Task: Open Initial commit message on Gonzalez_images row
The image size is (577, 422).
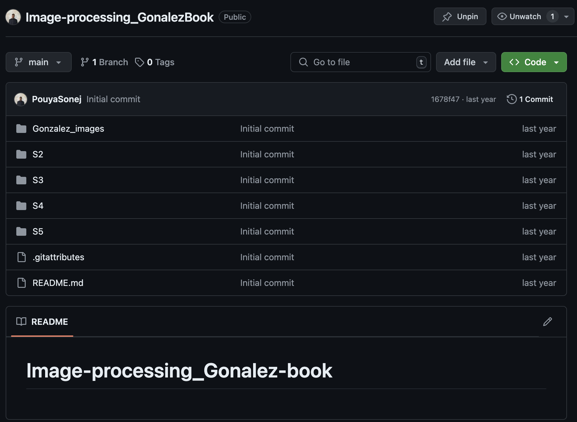Action: coord(267,129)
